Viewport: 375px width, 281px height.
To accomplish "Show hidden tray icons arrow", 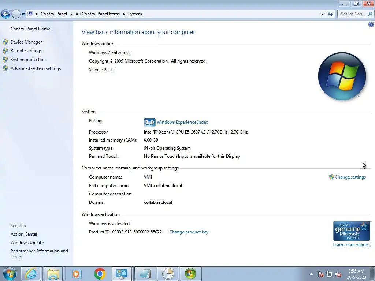I will (311, 274).
